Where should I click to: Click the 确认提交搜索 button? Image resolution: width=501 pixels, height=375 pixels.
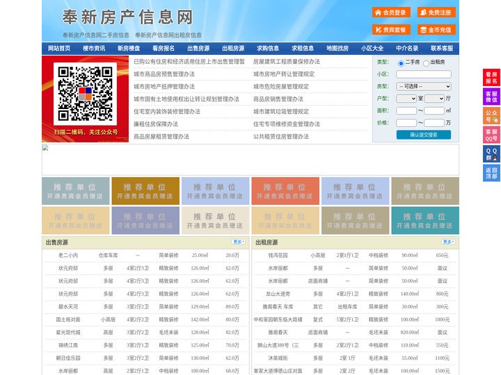click(424, 135)
